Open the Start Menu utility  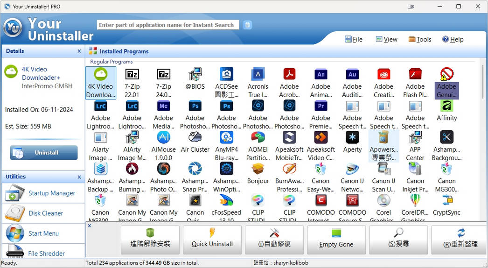click(43, 233)
